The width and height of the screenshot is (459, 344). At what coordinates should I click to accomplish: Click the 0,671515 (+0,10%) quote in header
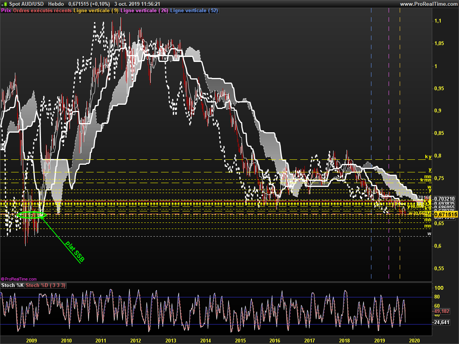[89, 4]
